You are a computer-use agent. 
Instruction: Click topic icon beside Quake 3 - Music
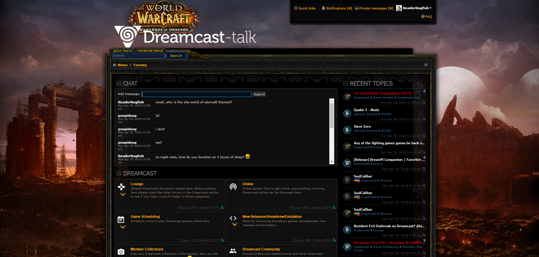[347, 113]
